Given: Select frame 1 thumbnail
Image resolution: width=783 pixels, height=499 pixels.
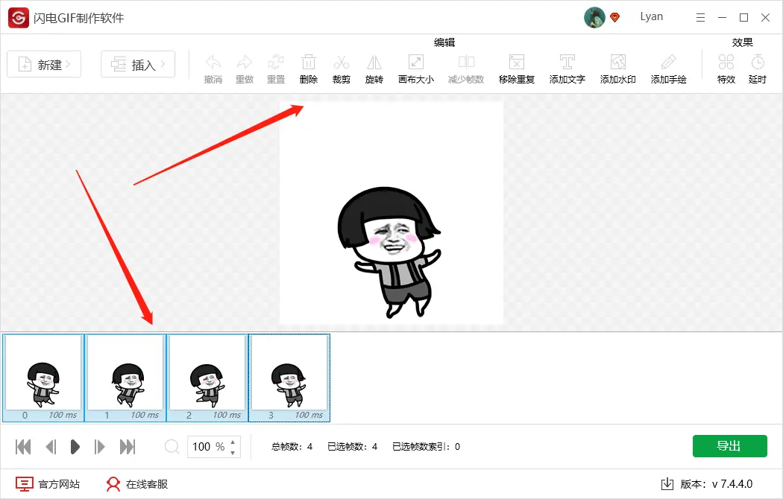Looking at the screenshot, I should pos(125,378).
